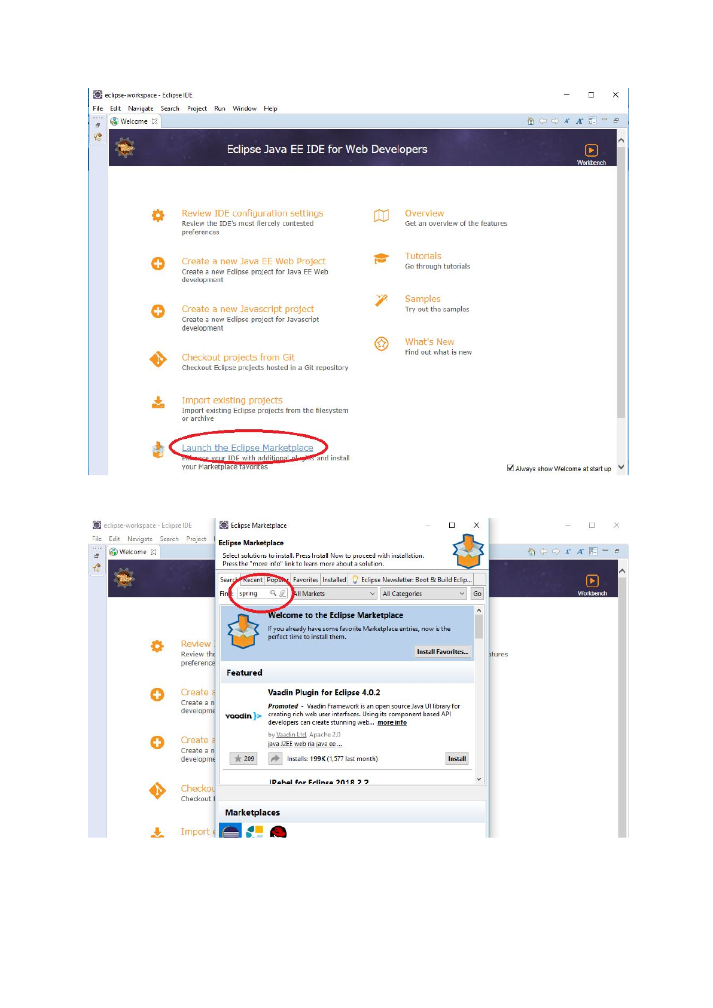Click the star icon next to What's New
This screenshot has height=1008, width=713.
[x=382, y=344]
